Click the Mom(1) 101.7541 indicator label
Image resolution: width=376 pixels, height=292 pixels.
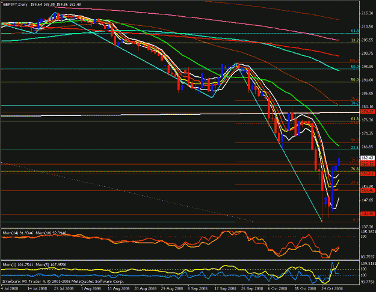tap(18, 265)
